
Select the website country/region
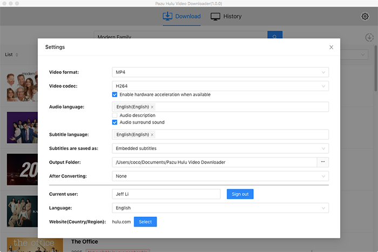click(x=145, y=222)
